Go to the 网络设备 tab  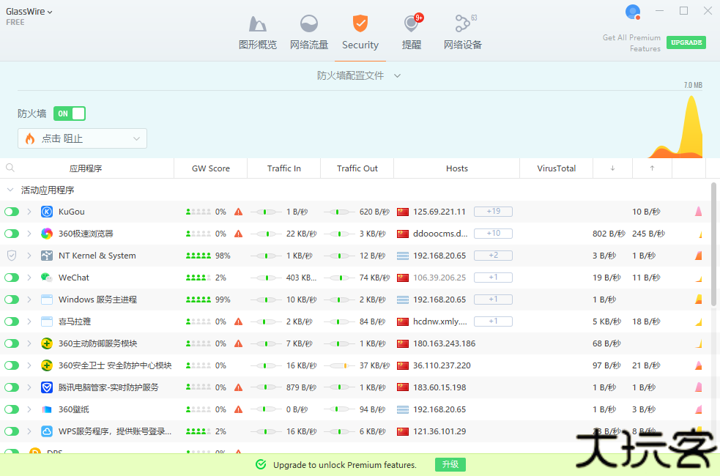click(x=462, y=32)
